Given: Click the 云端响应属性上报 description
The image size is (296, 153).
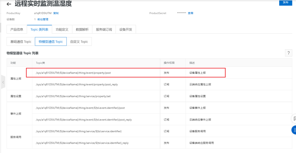Looking at the screenshot, I should [x=200, y=84].
